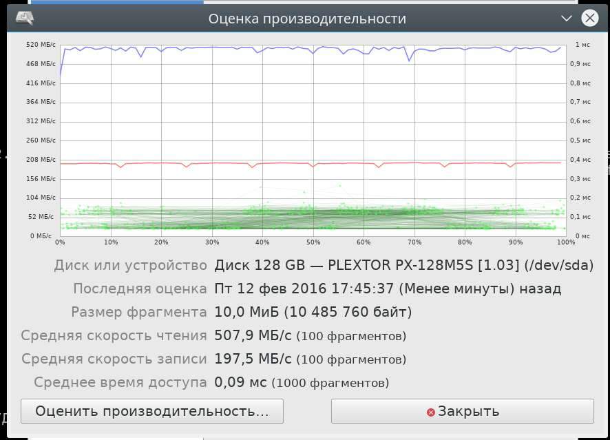Click the disk drive icon in the title bar

[26, 16]
